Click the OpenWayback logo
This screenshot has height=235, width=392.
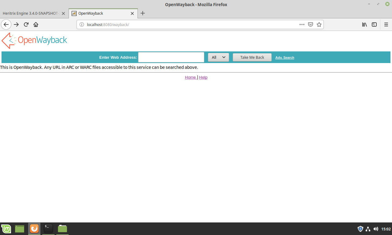pos(34,40)
